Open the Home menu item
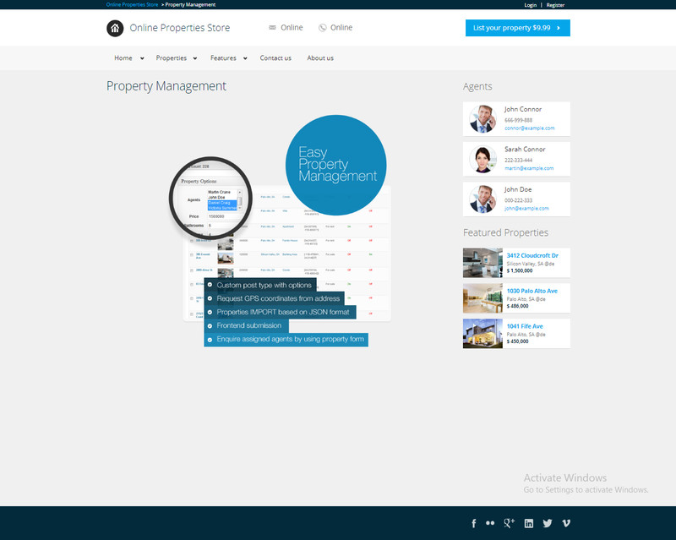 click(123, 57)
